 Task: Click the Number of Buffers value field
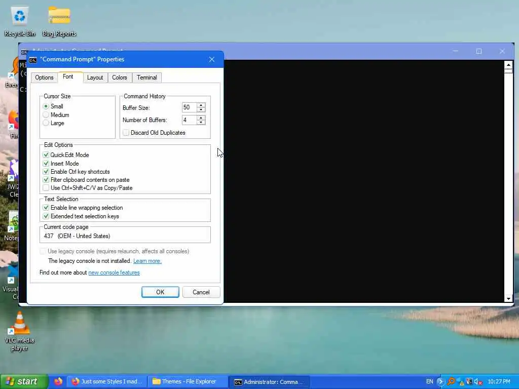pyautogui.click(x=190, y=120)
